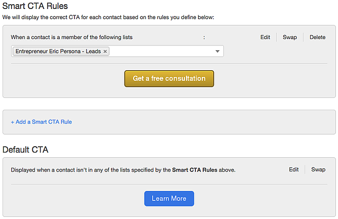Viewport: 338px width, 219px height.
Task: Click the blue Learn More button
Action: [169, 198]
